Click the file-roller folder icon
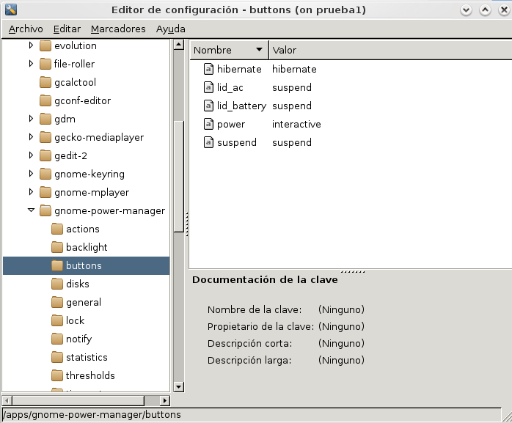The height and width of the screenshot is (423, 512). (x=45, y=64)
